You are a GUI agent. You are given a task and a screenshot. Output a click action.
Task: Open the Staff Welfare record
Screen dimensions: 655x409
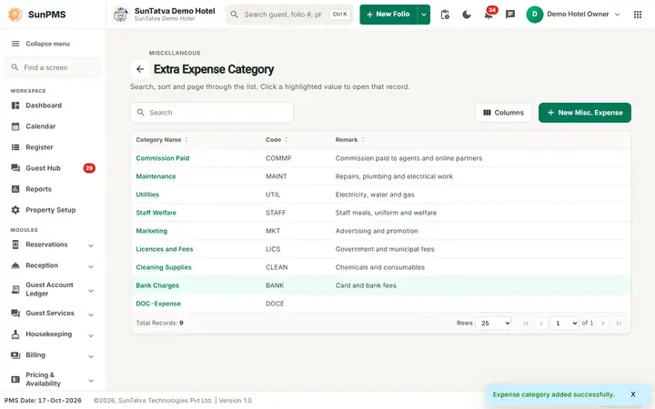tap(156, 213)
